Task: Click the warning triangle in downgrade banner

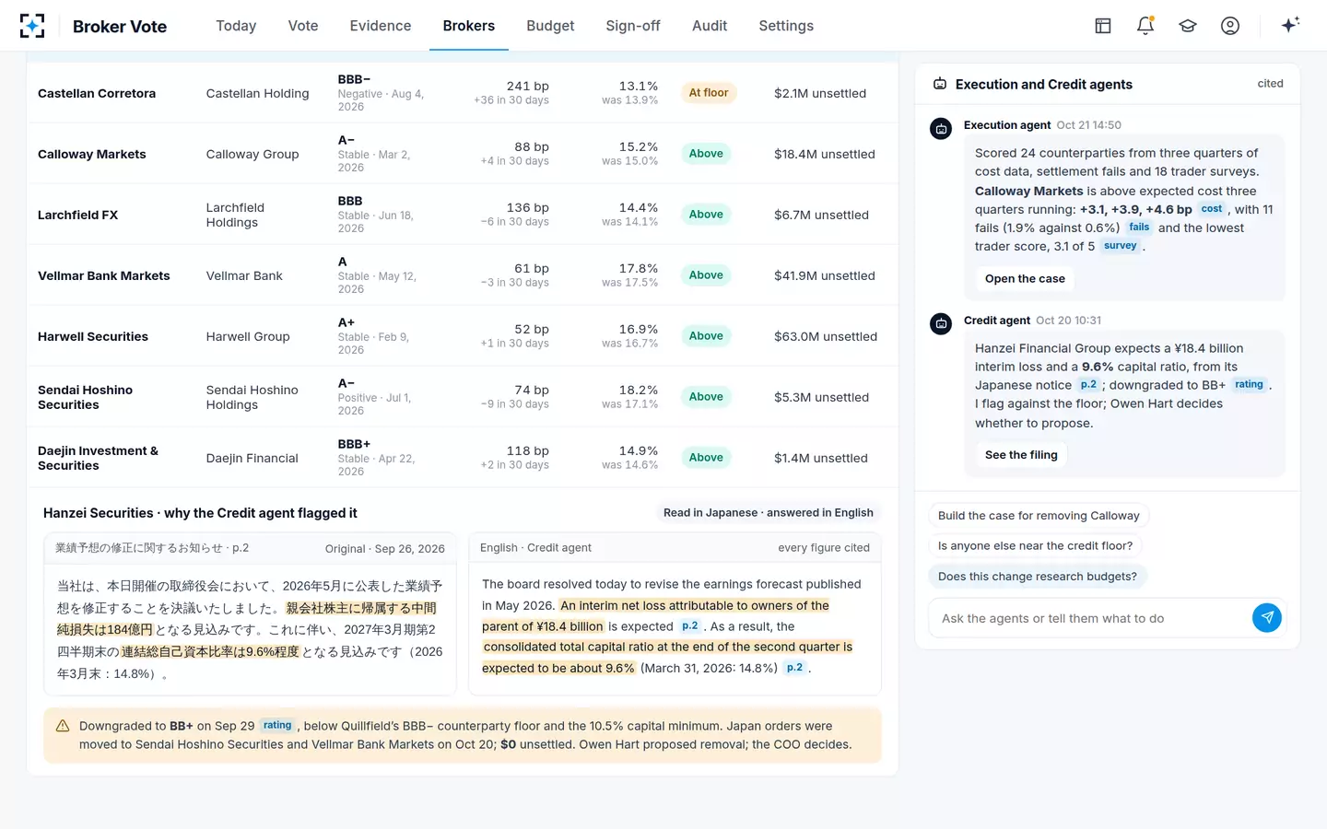Action: pos(63,726)
